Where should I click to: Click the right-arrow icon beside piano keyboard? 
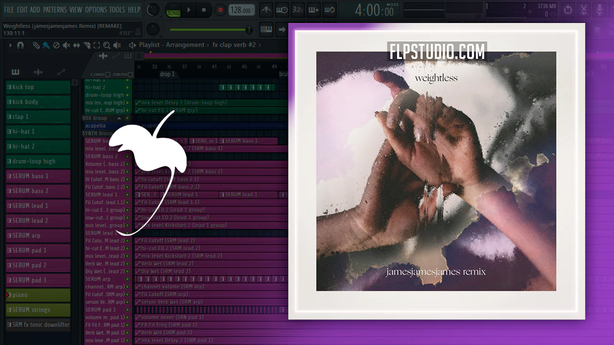click(x=282, y=30)
